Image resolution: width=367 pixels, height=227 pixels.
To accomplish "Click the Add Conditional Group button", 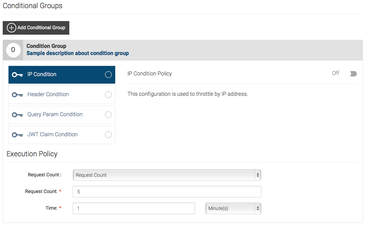I will [x=36, y=28].
